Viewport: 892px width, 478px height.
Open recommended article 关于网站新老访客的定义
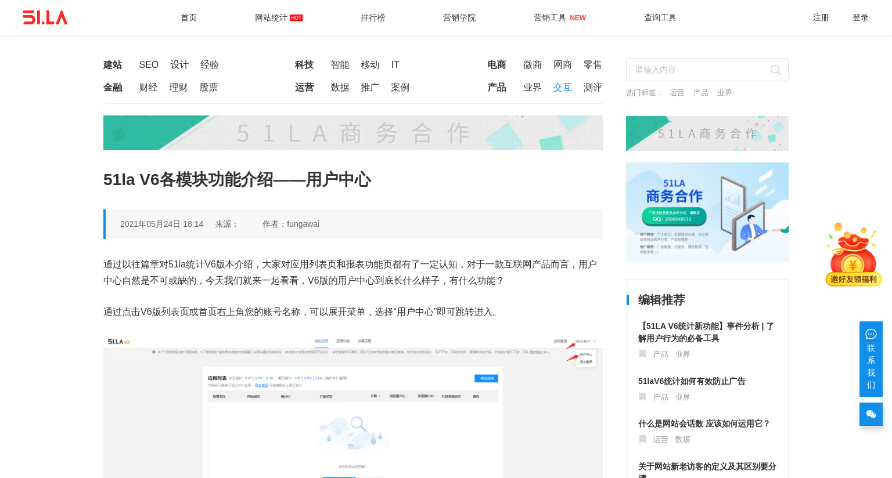[707, 470]
